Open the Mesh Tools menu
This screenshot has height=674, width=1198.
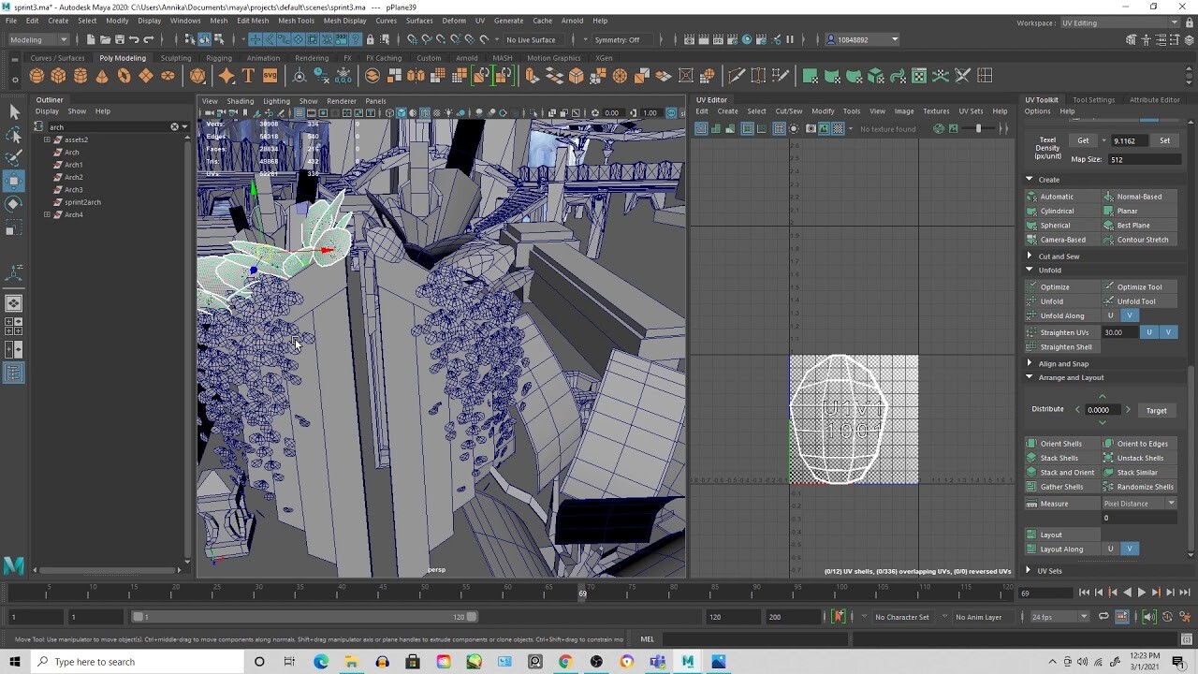(x=296, y=21)
